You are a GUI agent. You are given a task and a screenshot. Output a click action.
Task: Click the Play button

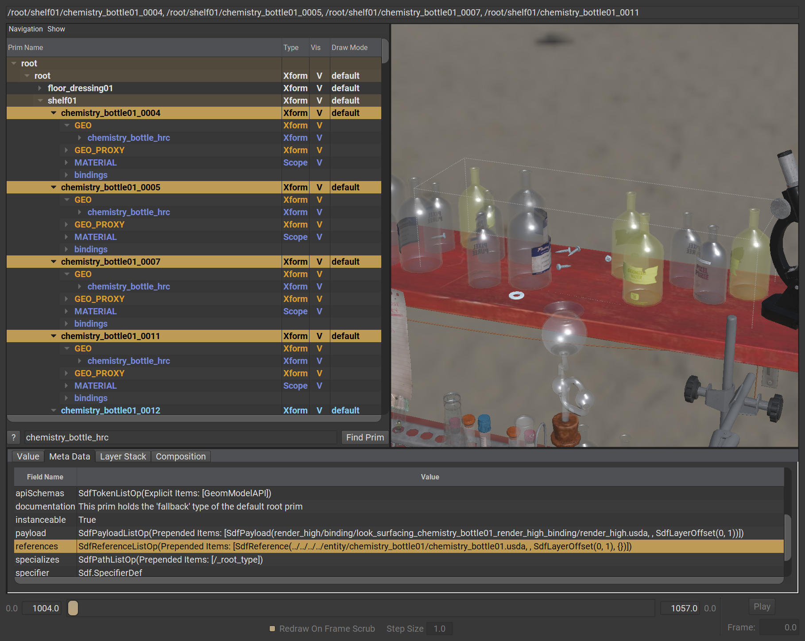pyautogui.click(x=762, y=606)
